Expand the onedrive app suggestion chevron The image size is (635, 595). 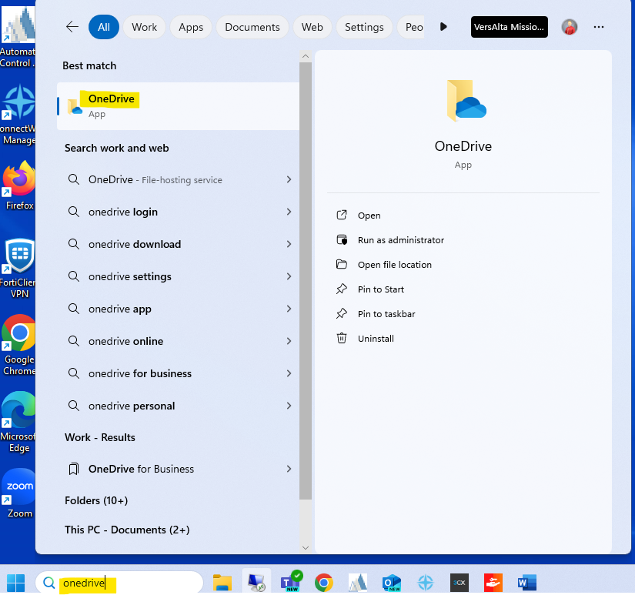(x=289, y=309)
